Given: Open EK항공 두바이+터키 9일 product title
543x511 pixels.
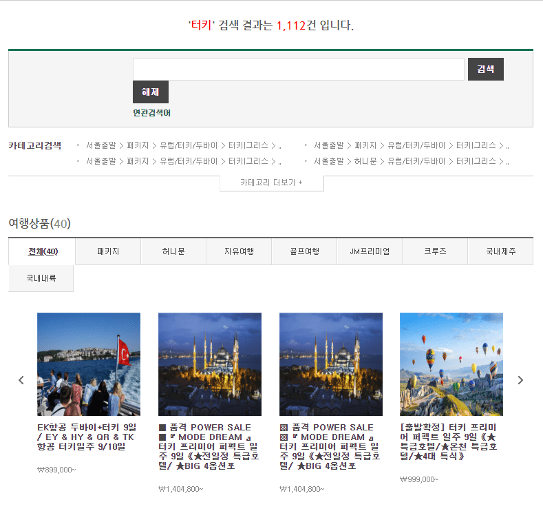Looking at the screenshot, I should click(87, 437).
